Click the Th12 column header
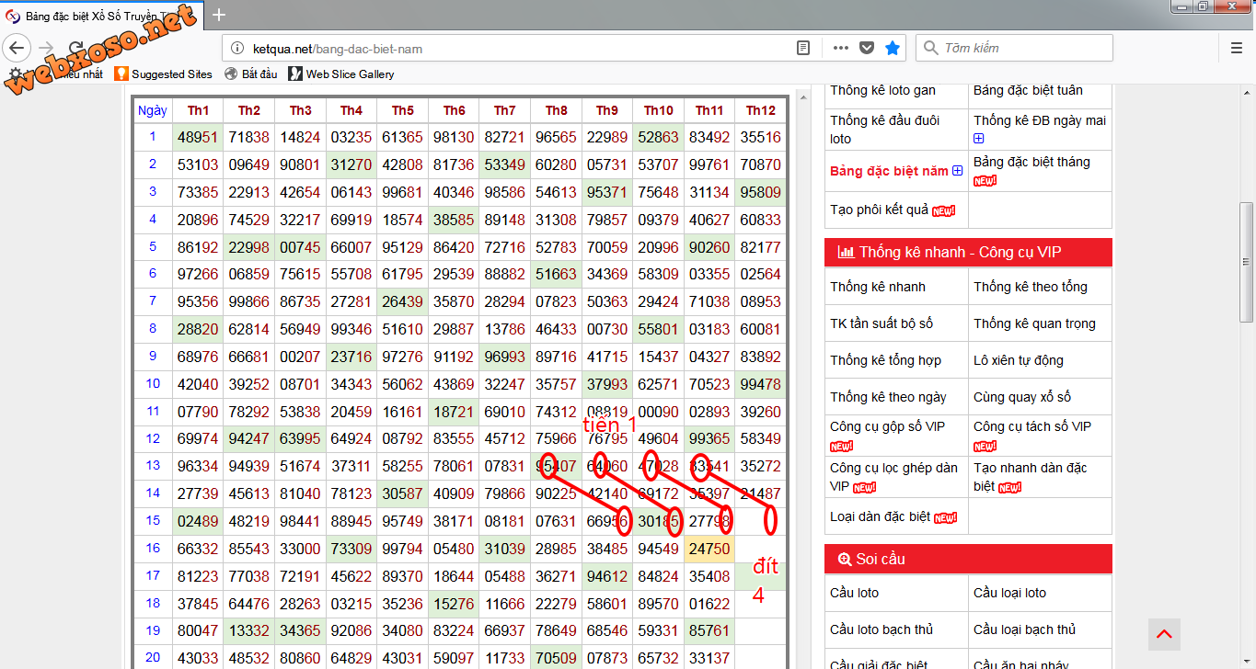This screenshot has height=669, width=1256. (x=761, y=110)
